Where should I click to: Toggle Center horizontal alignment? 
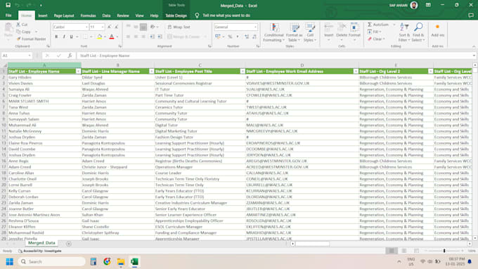(x=136, y=37)
